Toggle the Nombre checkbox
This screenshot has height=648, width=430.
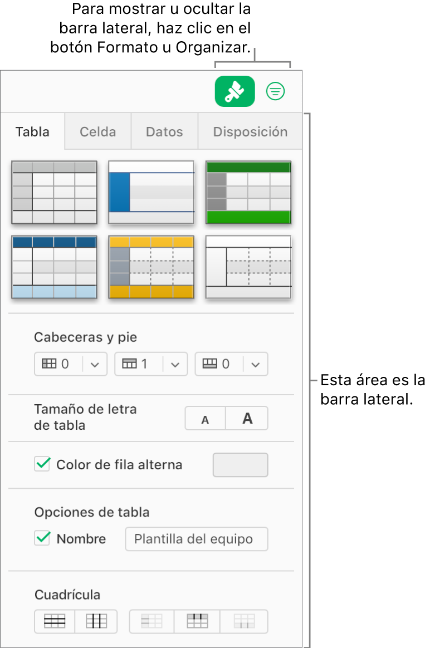tap(42, 539)
